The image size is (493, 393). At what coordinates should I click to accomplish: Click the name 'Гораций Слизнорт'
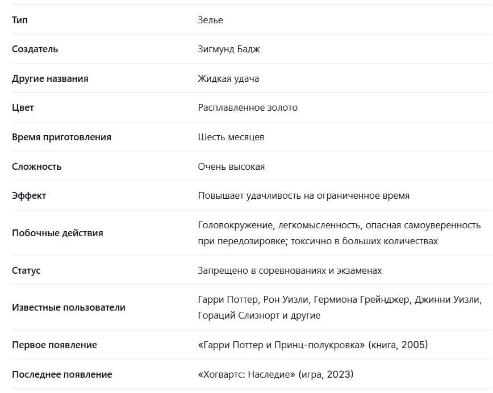tap(239, 315)
